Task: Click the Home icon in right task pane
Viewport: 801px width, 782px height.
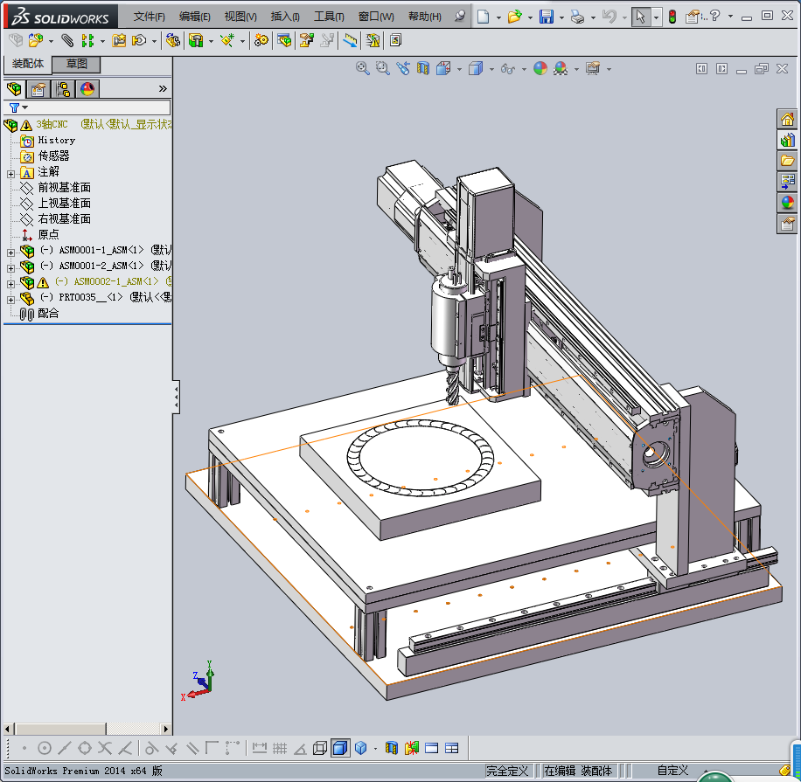Action: coord(788,120)
